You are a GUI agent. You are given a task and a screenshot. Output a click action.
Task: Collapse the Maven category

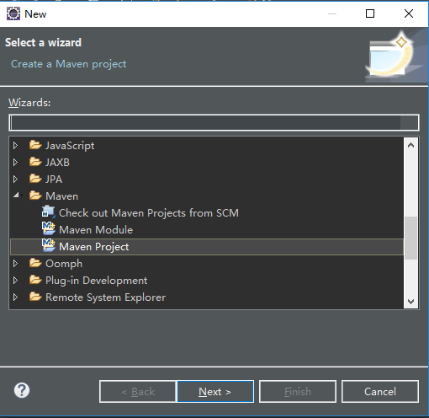[x=16, y=195]
